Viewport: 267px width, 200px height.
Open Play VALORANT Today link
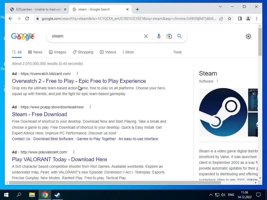[59, 159]
